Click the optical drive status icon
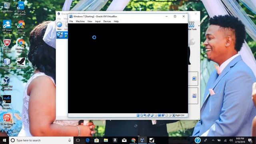 tap(142, 115)
